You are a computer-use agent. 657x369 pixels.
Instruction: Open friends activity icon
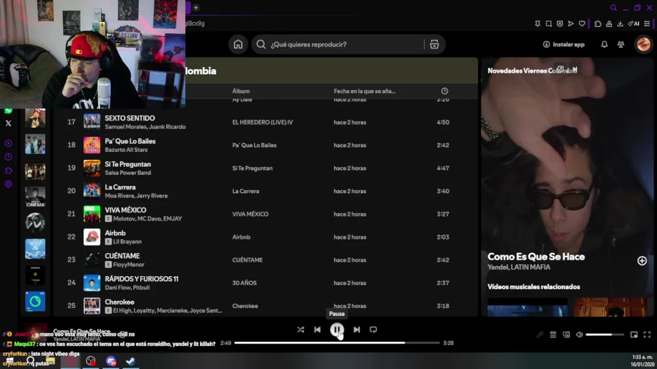[621, 45]
